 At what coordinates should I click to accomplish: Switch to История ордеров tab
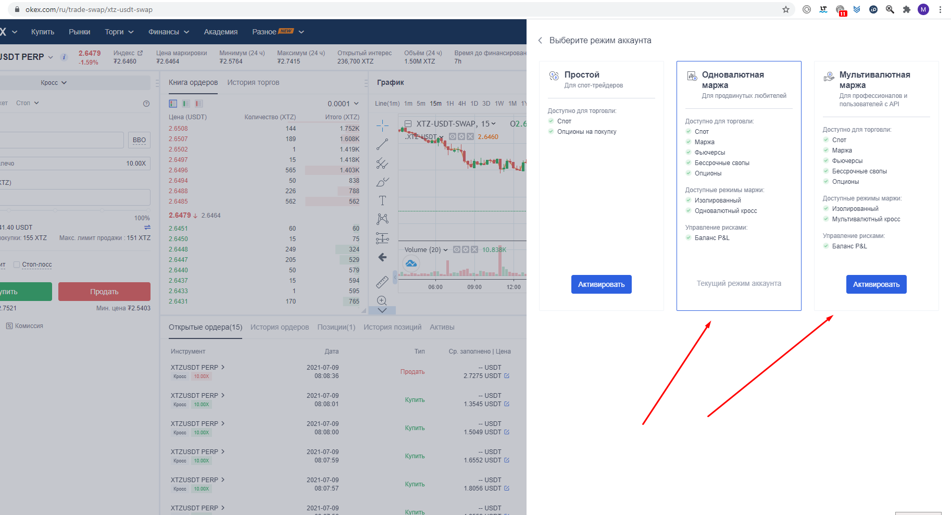click(x=280, y=327)
